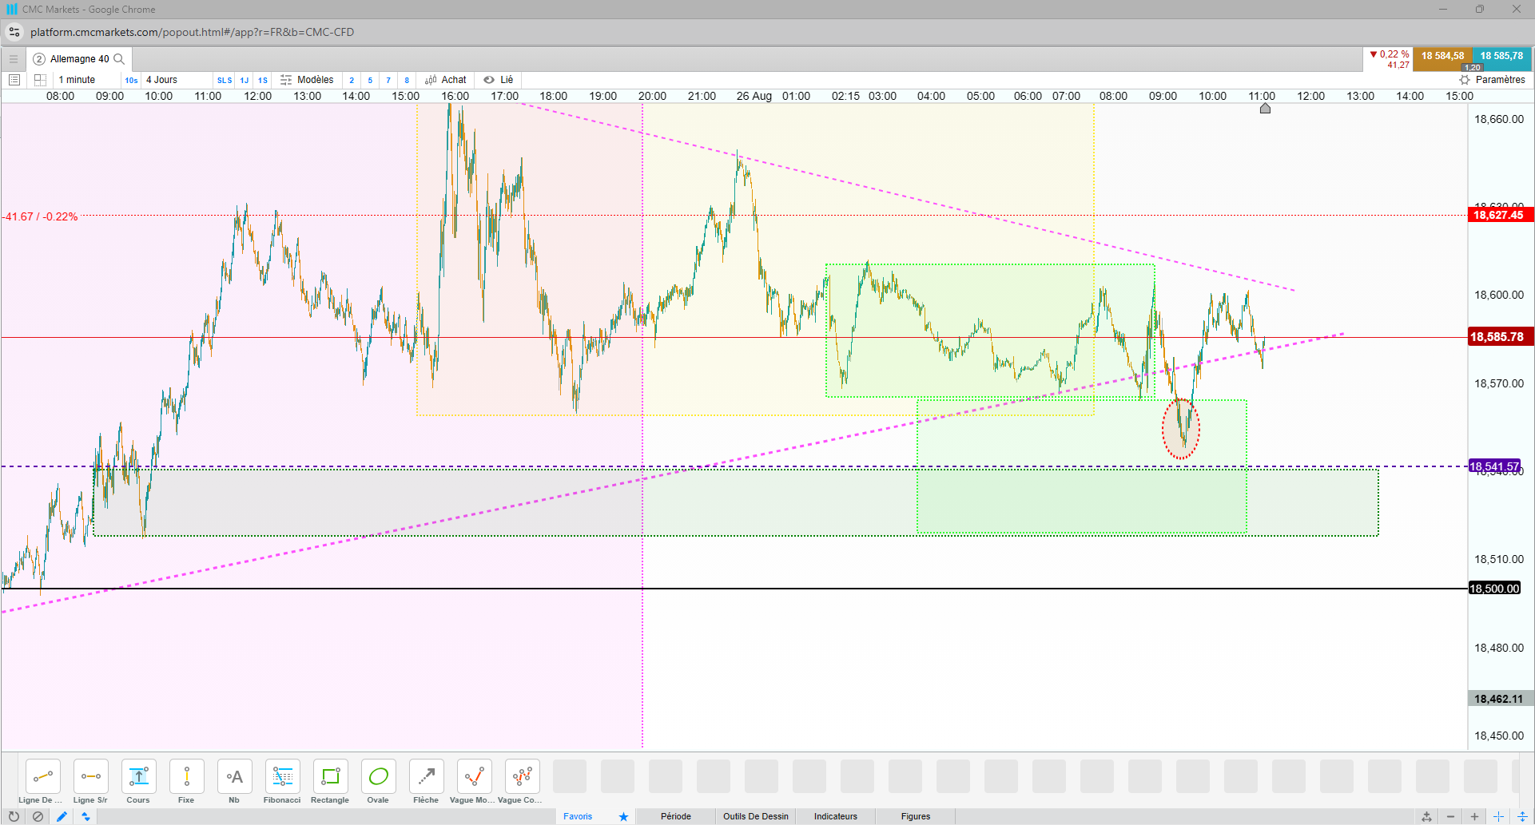The height and width of the screenshot is (825, 1535).
Task: Click the 11:00 time axis marker arrow
Action: [1265, 108]
